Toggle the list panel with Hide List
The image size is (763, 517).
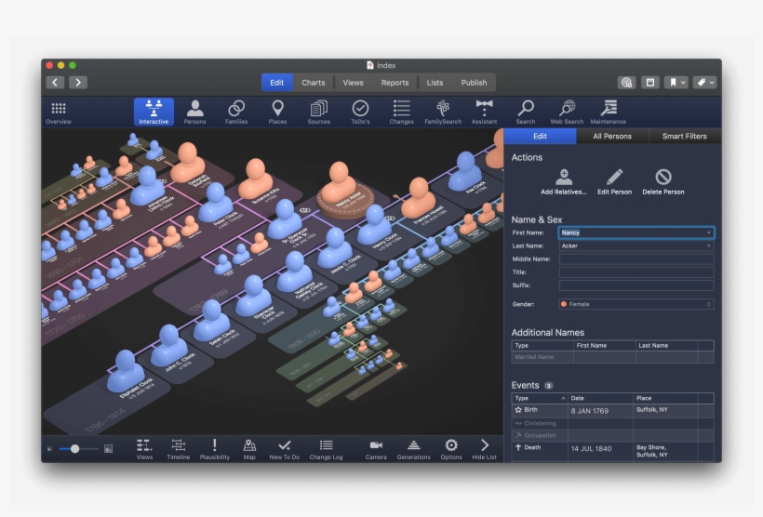coord(484,447)
